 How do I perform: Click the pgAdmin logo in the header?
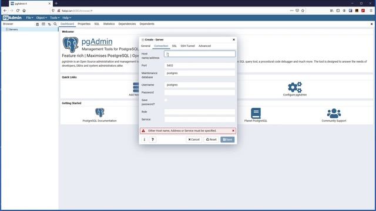[x=12, y=18]
